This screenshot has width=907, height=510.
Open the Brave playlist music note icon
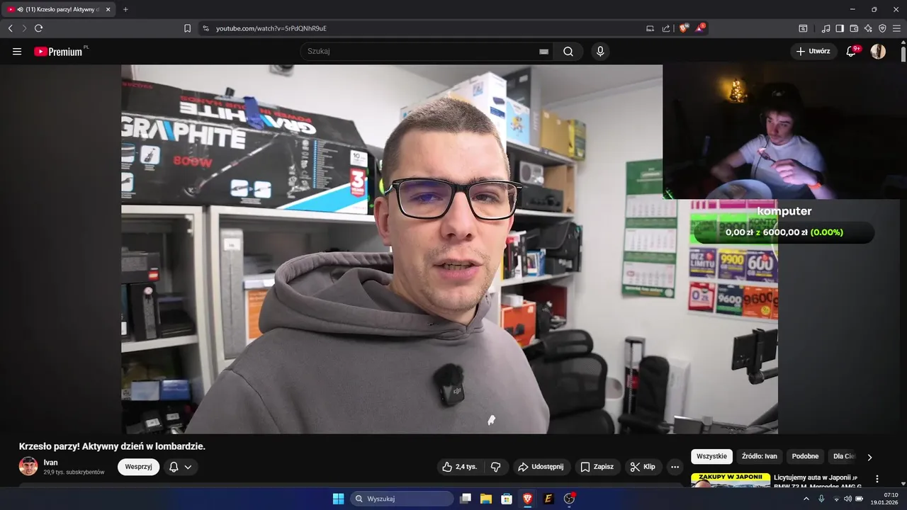(826, 28)
